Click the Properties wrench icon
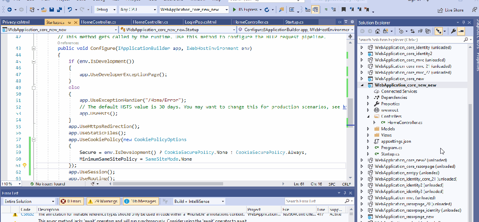The image size is (479, 222). click(453, 31)
